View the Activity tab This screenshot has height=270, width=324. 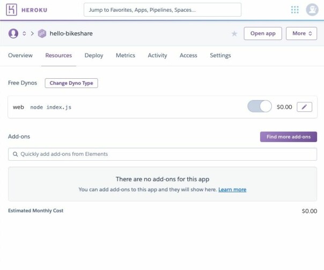pos(157,55)
